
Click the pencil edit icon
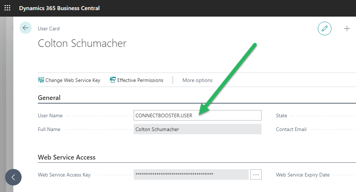[324, 29]
